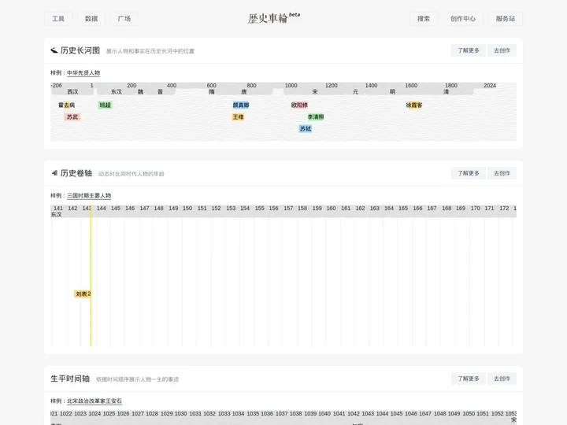Click the 清 dynasty band
Viewport: 567px width, 425px height.
tap(446, 92)
